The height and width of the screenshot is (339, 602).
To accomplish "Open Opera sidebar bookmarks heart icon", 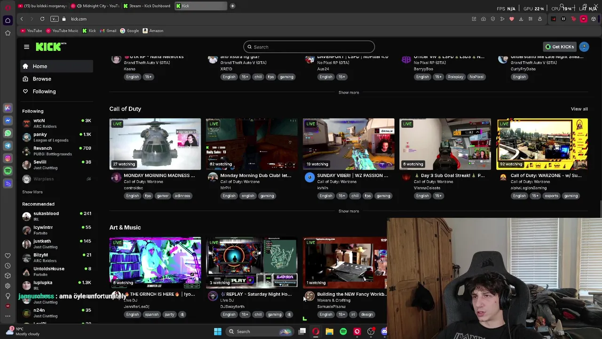I will 8,256.
